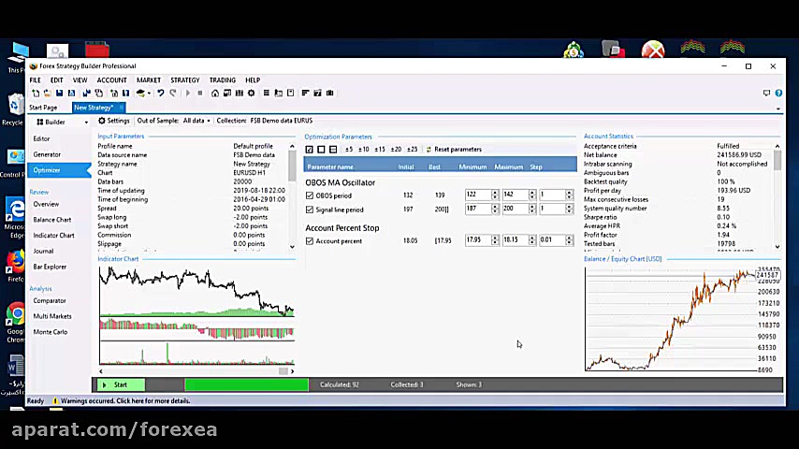Screen dimensions: 799x449
Task: Click Account Statistics vertical scrollbar thumb
Action: coord(777,160)
